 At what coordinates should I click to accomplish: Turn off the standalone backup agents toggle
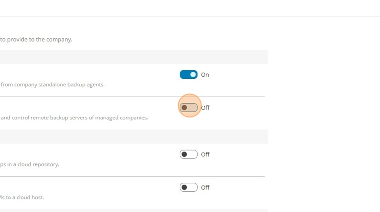pos(189,75)
